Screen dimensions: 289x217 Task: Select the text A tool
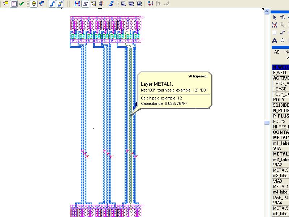click(x=275, y=41)
